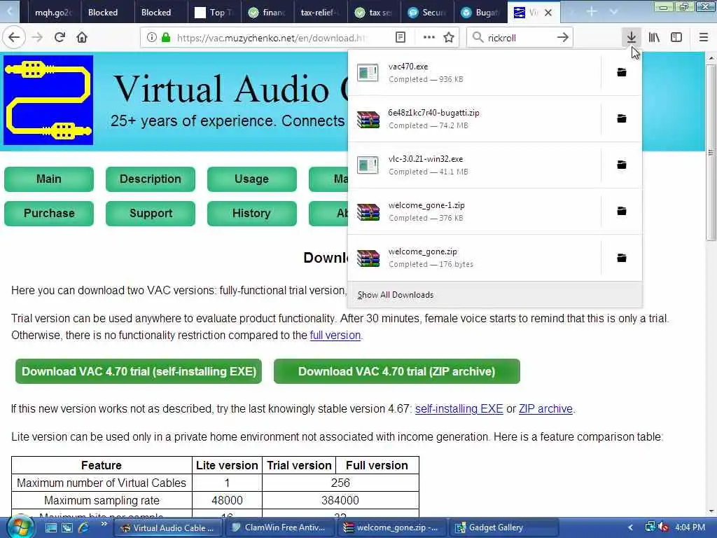Image resolution: width=717 pixels, height=538 pixels.
Task: Download version 4.67 self-installing EXE link
Action: (459, 409)
